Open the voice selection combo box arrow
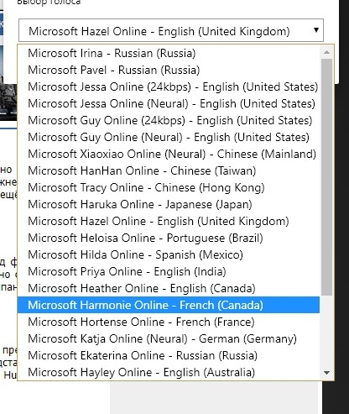 [x=316, y=30]
